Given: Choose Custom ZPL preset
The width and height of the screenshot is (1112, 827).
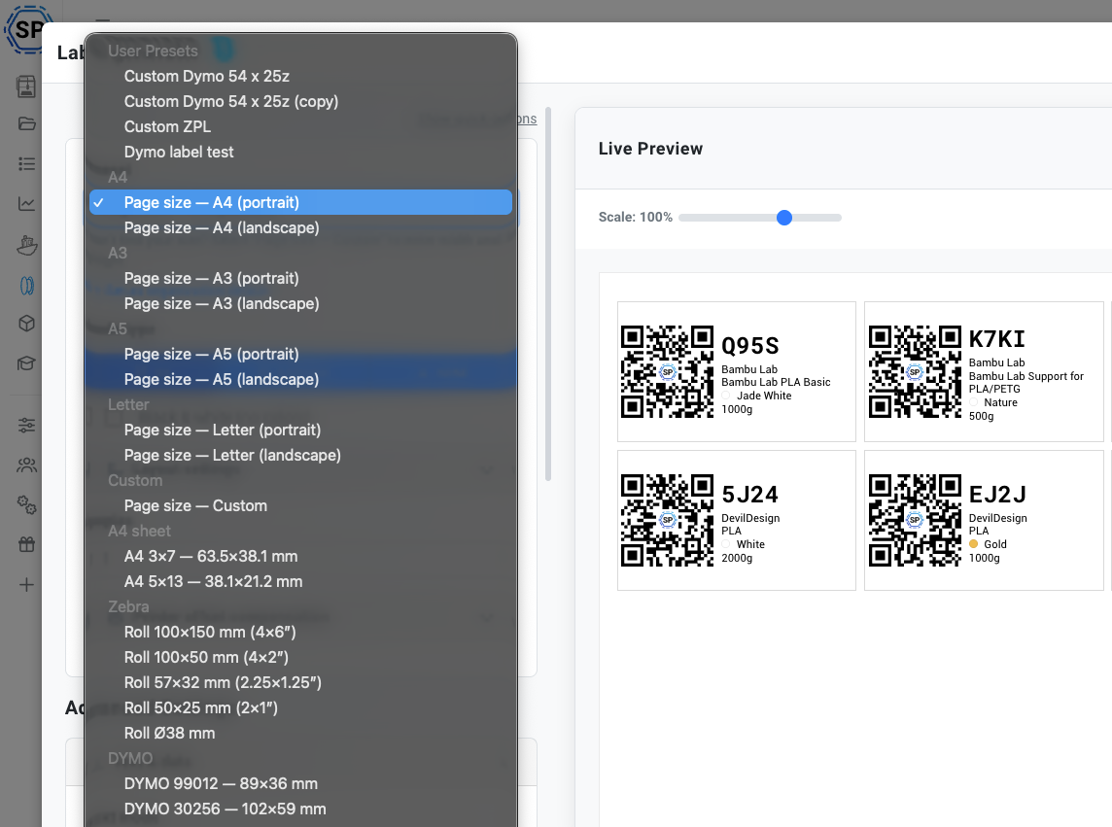Looking at the screenshot, I should pyautogui.click(x=300, y=126).
